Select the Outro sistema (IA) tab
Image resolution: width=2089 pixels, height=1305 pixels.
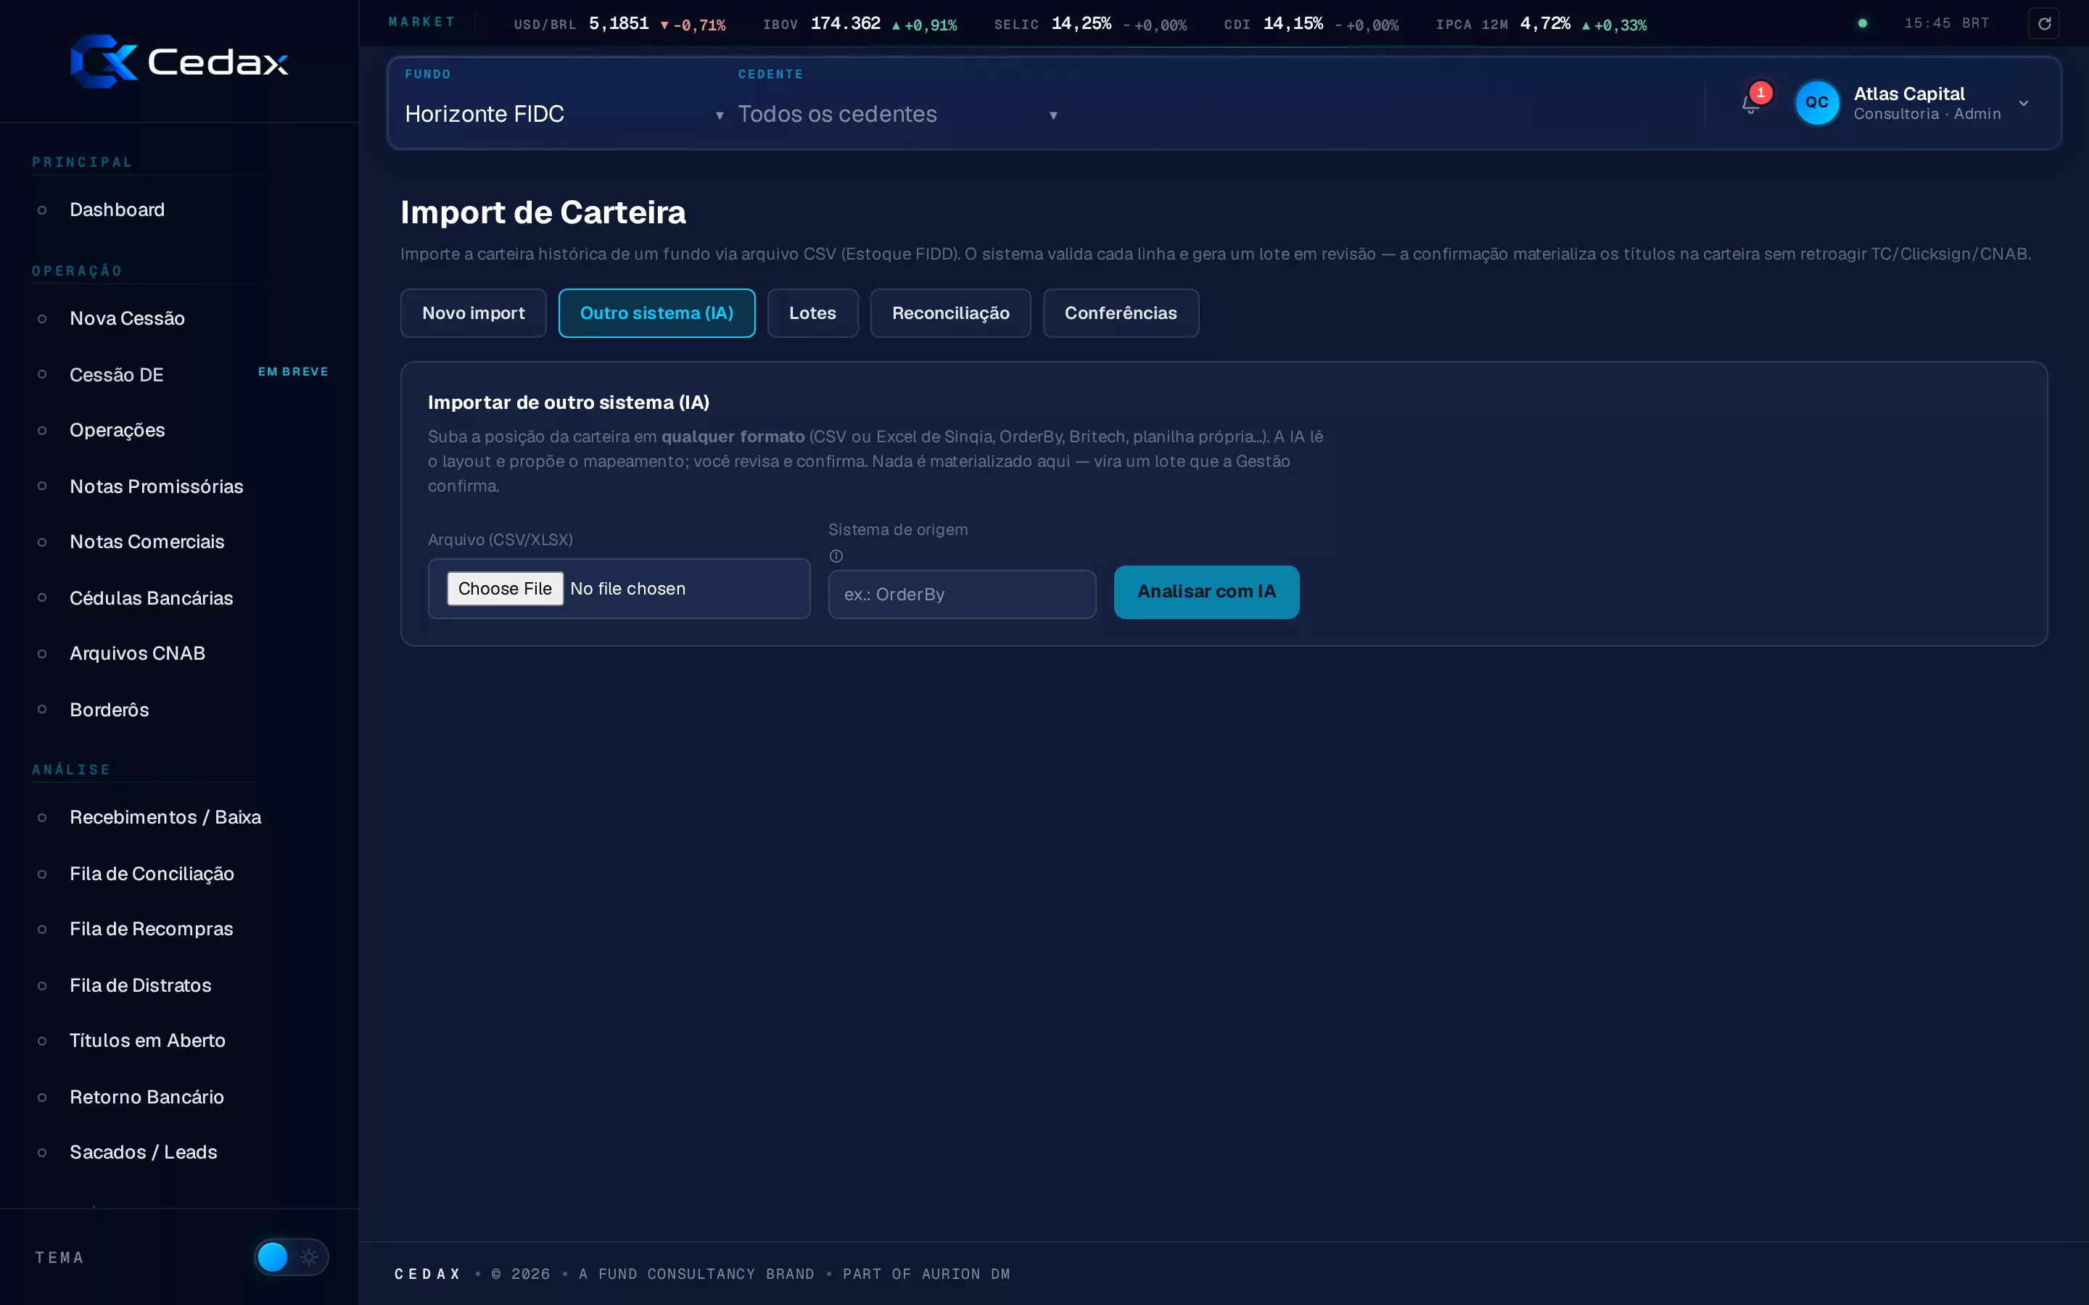[656, 312]
